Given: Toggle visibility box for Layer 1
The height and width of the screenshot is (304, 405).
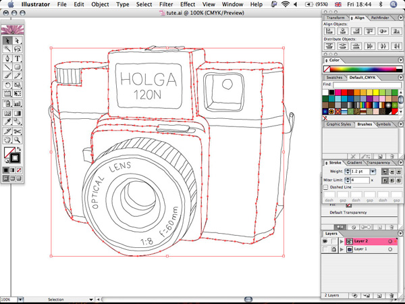Looking at the screenshot, I should pyautogui.click(x=325, y=249).
